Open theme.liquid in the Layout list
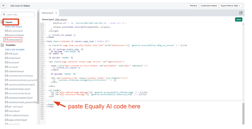This screenshot has height=129, width=252. (14, 39)
